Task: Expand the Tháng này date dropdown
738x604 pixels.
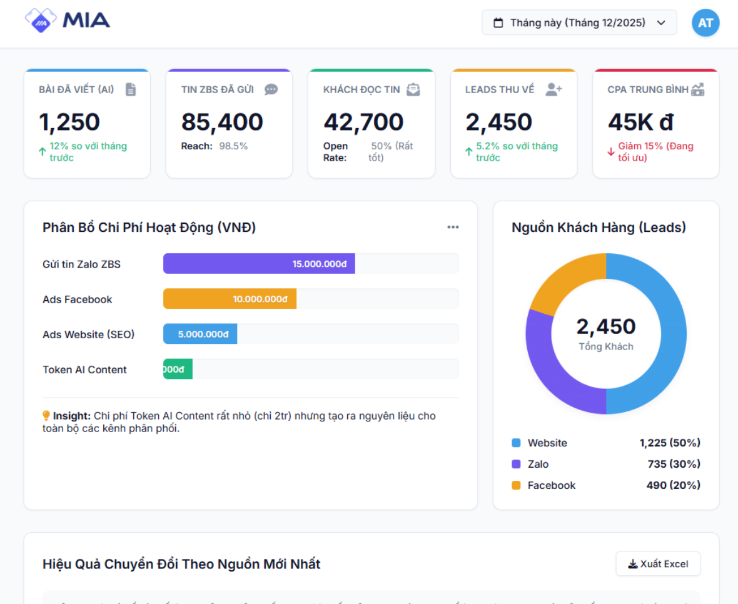Action: click(x=579, y=23)
